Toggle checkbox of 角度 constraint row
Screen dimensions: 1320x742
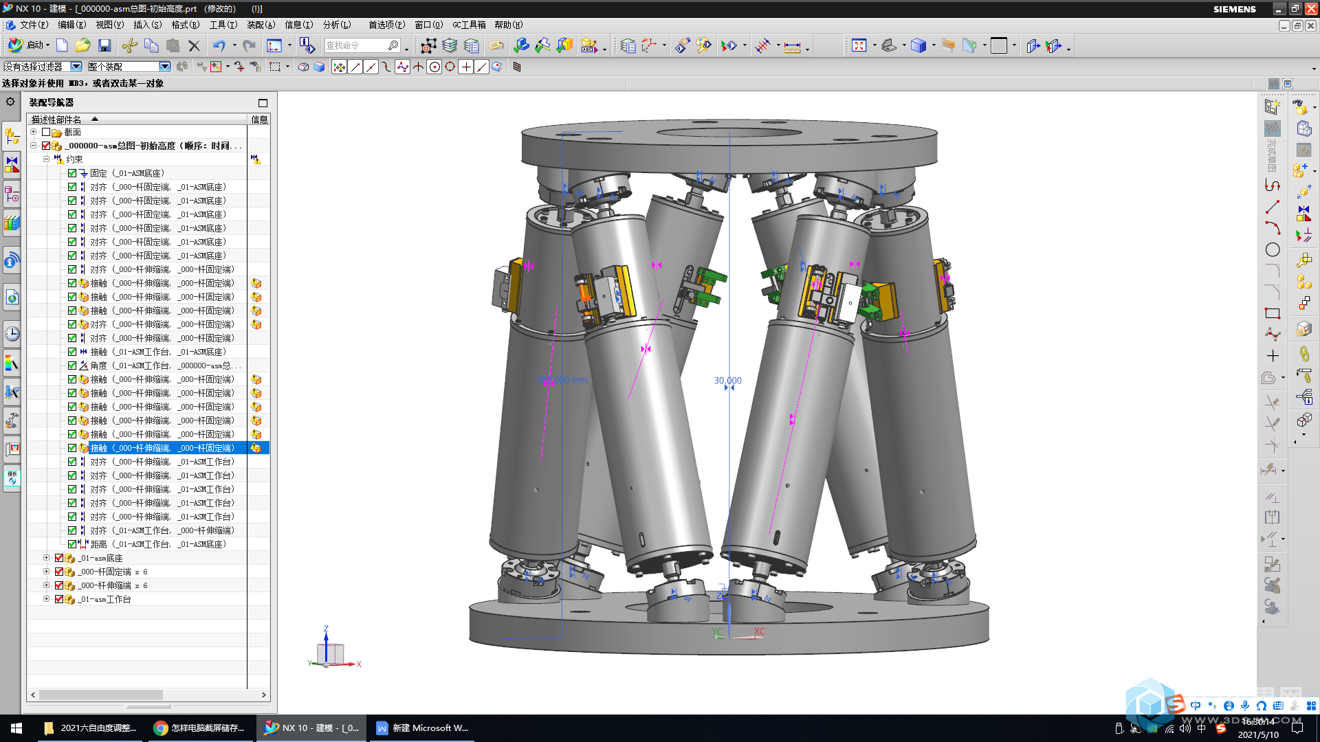[x=72, y=366]
